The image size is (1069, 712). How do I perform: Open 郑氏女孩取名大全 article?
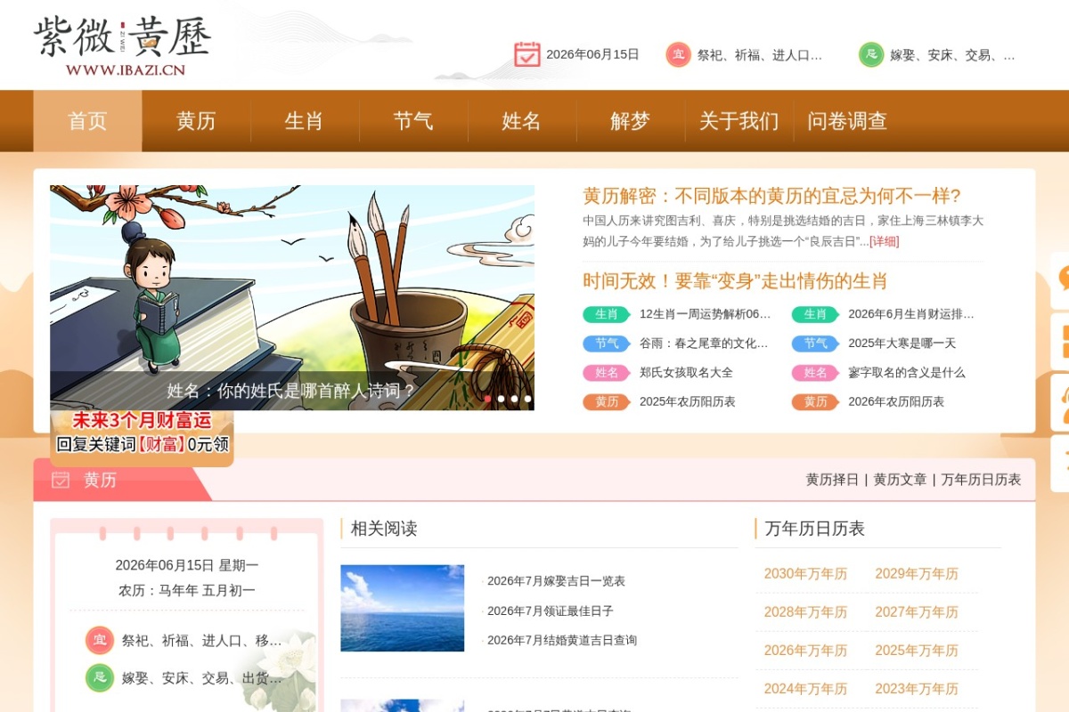(x=686, y=373)
